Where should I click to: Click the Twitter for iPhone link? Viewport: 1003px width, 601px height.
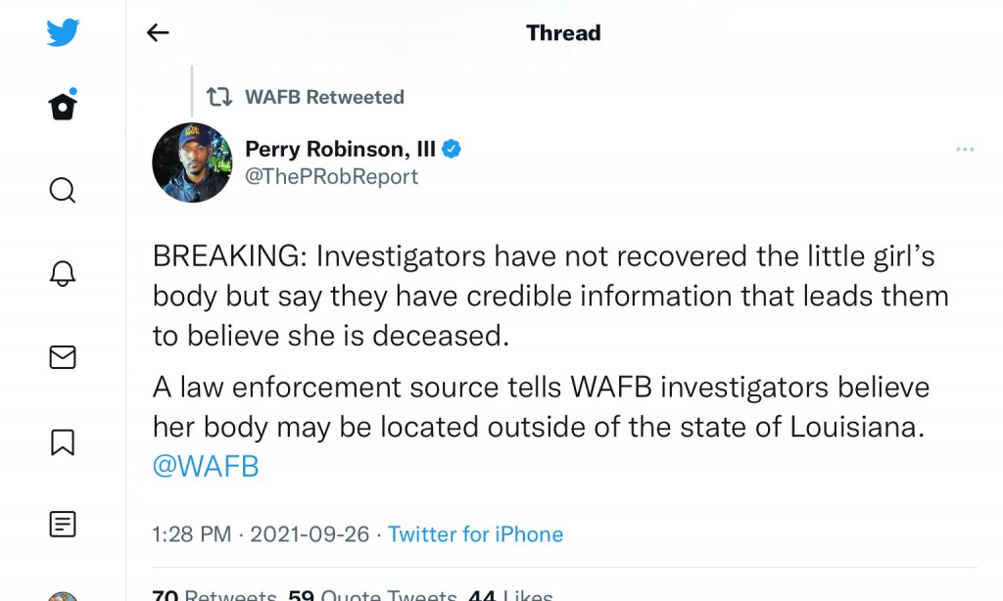[x=475, y=534]
